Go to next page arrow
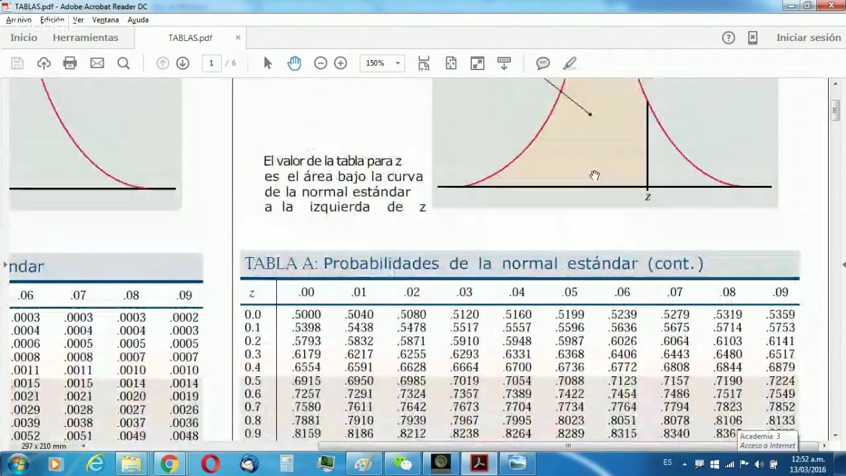This screenshot has height=476, width=846. pos(183,63)
